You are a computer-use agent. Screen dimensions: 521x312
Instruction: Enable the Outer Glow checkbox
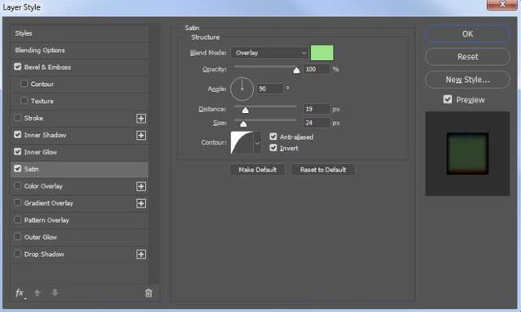click(18, 236)
